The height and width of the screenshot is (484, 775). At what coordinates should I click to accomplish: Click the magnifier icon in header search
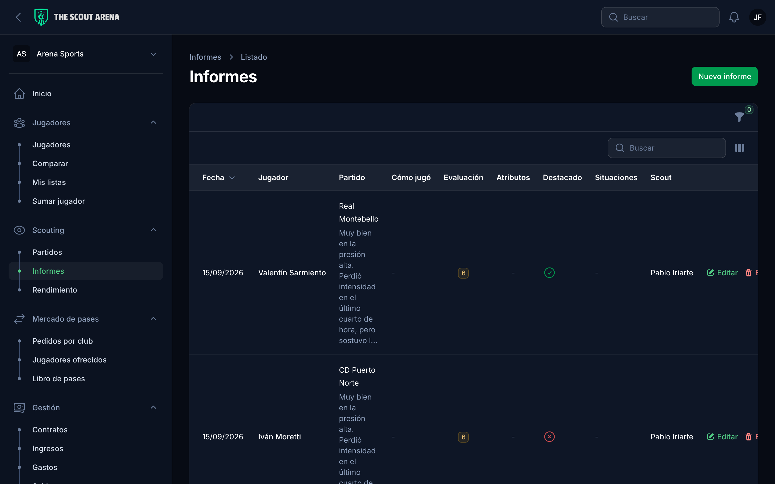click(x=613, y=17)
